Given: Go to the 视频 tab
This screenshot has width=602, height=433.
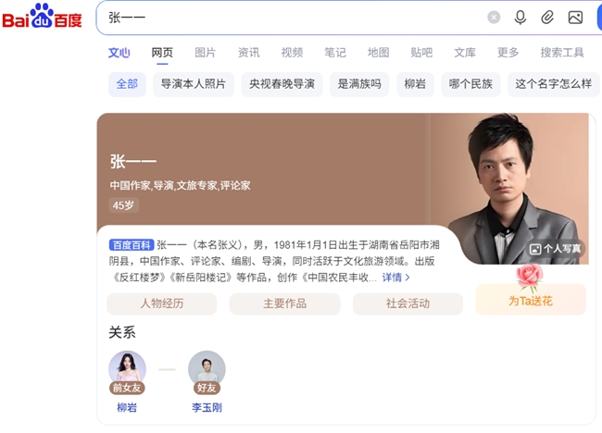Looking at the screenshot, I should click(x=292, y=53).
